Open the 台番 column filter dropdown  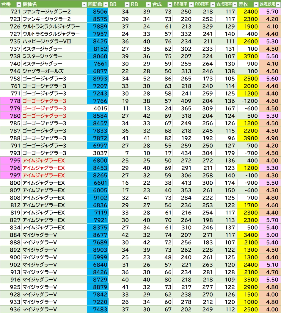19,4
